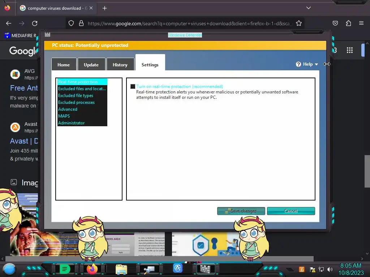This screenshot has height=277, width=370.
Task: Select Excluded processes
Action: tap(82, 102)
